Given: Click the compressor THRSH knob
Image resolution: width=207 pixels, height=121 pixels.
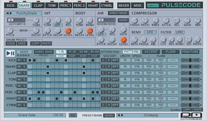Looking at the screenshot, I should 135,20.
